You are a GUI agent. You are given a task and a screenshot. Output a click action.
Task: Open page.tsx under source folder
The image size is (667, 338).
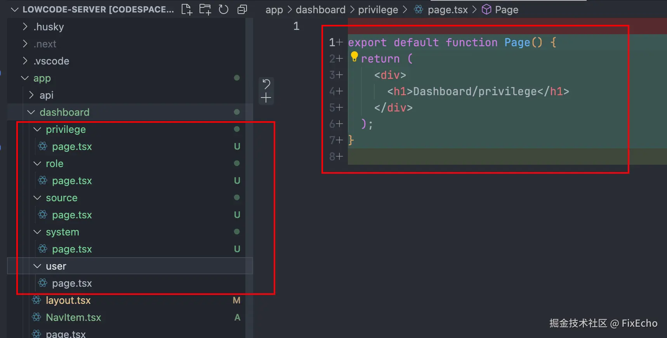tap(72, 215)
